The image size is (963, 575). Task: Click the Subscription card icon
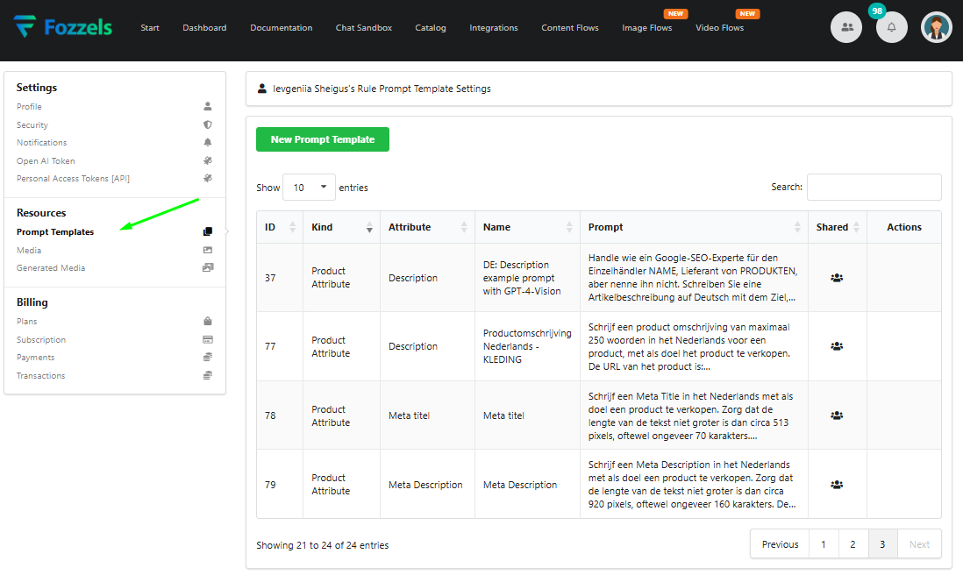point(208,339)
